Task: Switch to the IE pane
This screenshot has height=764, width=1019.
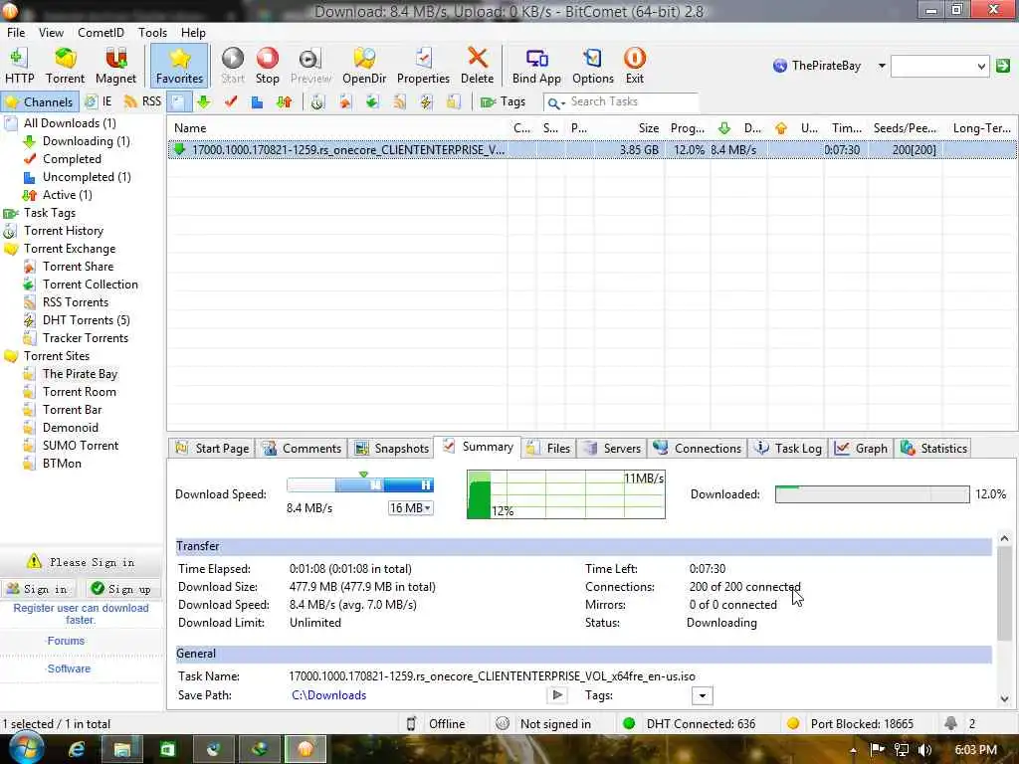Action: coord(99,102)
